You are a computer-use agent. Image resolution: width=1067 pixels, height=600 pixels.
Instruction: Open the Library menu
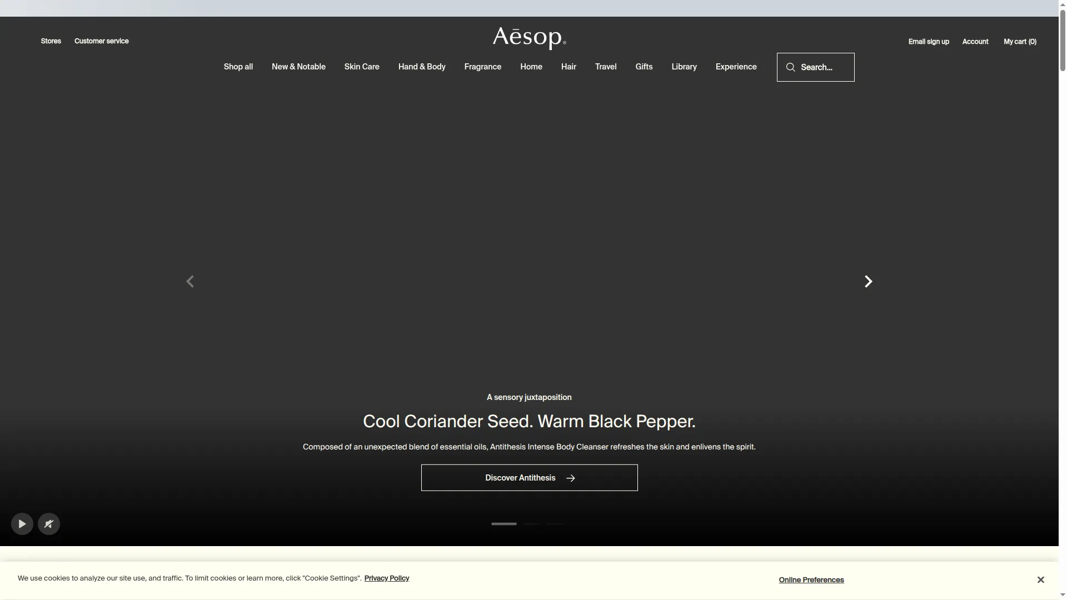point(684,67)
